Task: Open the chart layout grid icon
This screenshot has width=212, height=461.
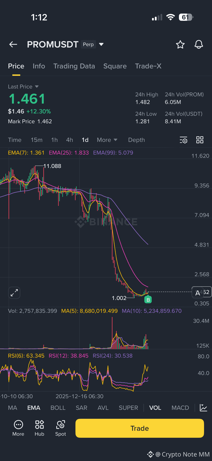Action: pos(200,140)
